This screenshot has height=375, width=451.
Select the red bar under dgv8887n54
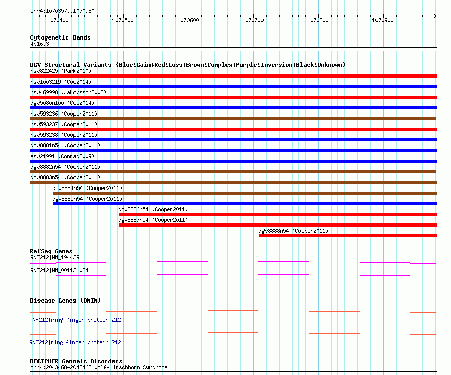tap(278, 225)
